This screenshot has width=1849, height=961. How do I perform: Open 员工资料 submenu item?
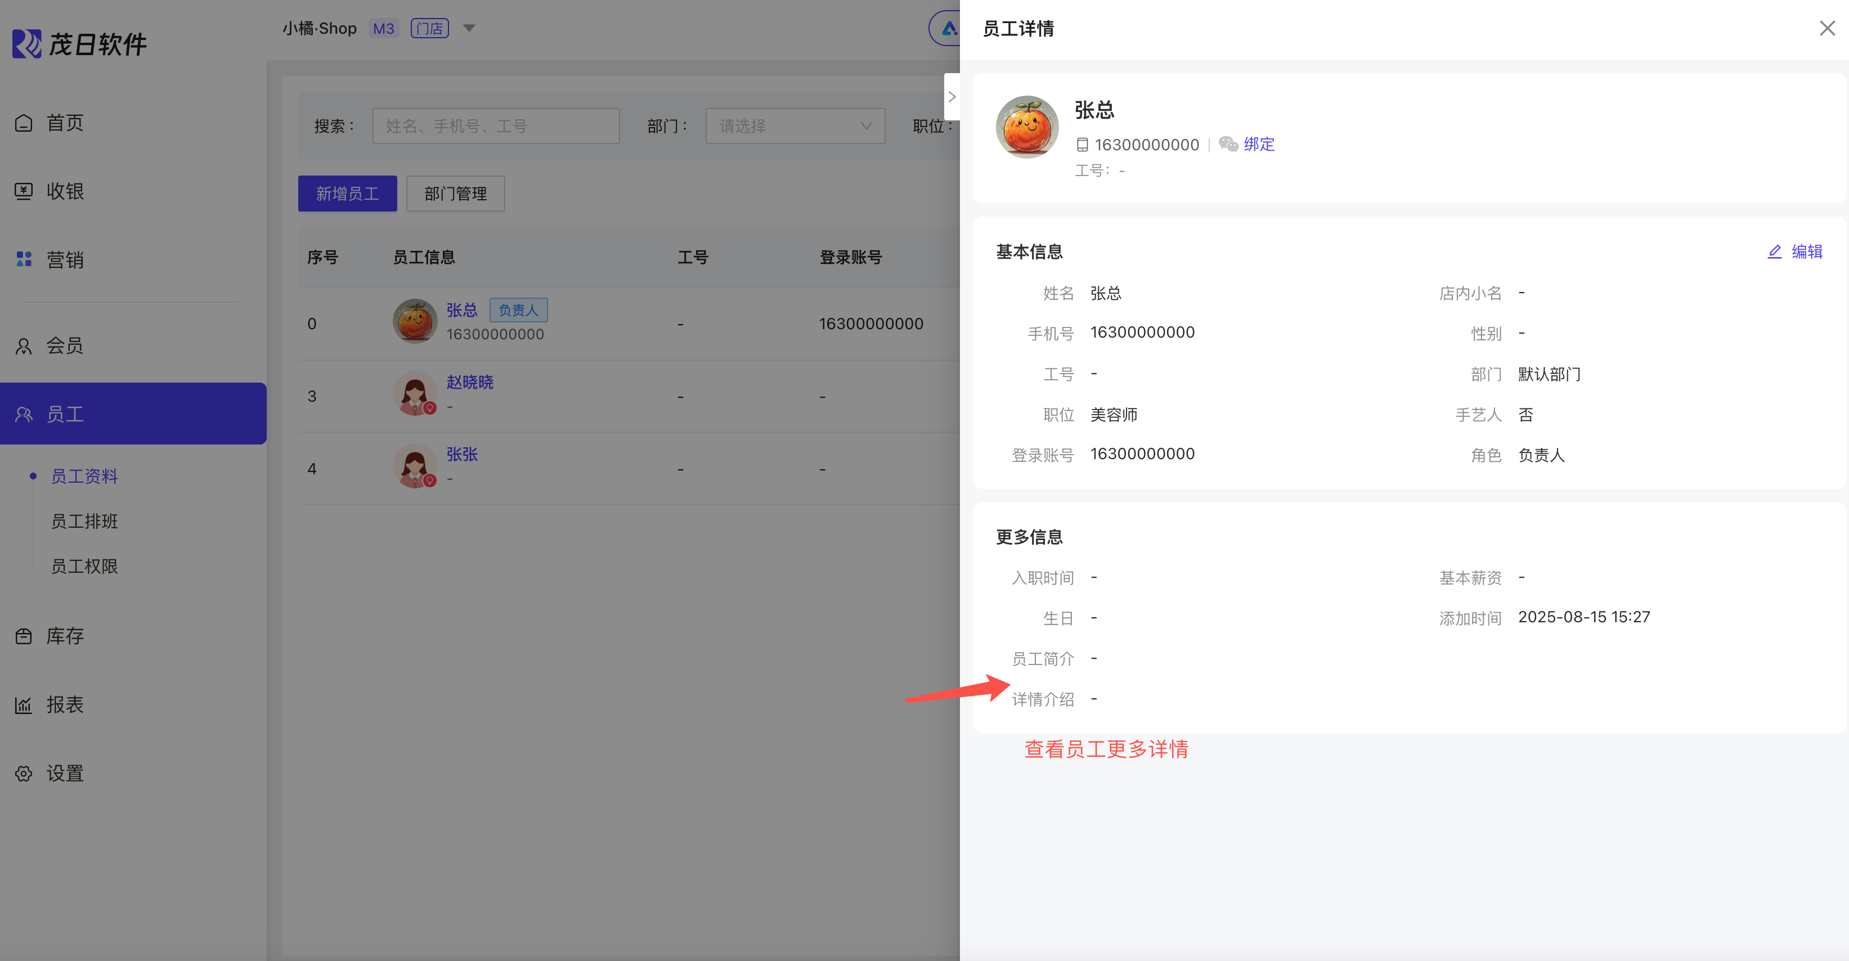tap(84, 476)
